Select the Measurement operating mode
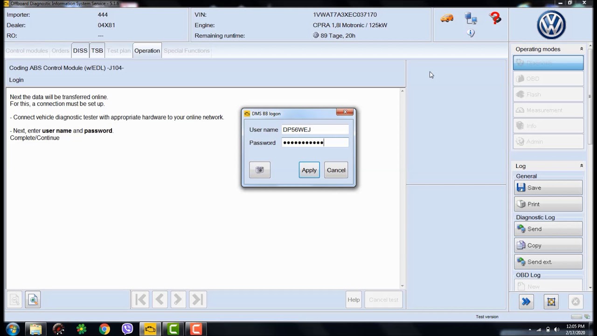Image resolution: width=597 pixels, height=336 pixels. [548, 110]
